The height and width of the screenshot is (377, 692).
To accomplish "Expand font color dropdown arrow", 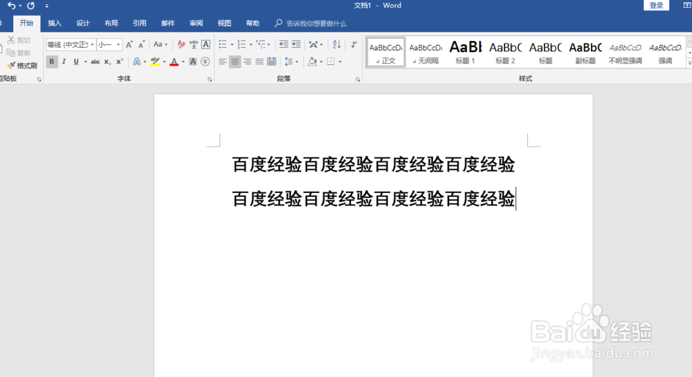I will 183,62.
